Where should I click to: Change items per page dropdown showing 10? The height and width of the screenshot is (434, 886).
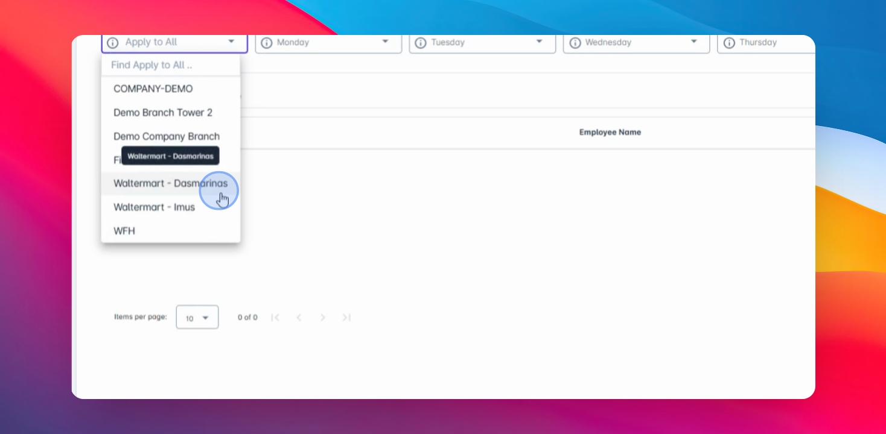pos(197,317)
